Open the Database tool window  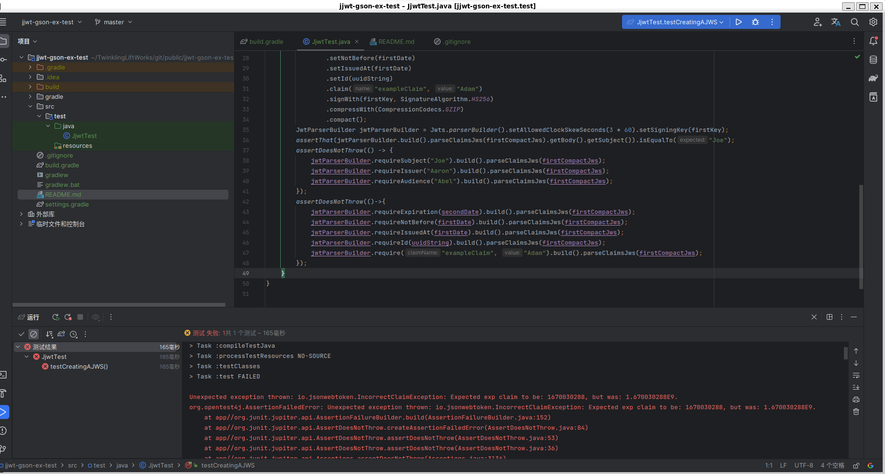click(873, 60)
